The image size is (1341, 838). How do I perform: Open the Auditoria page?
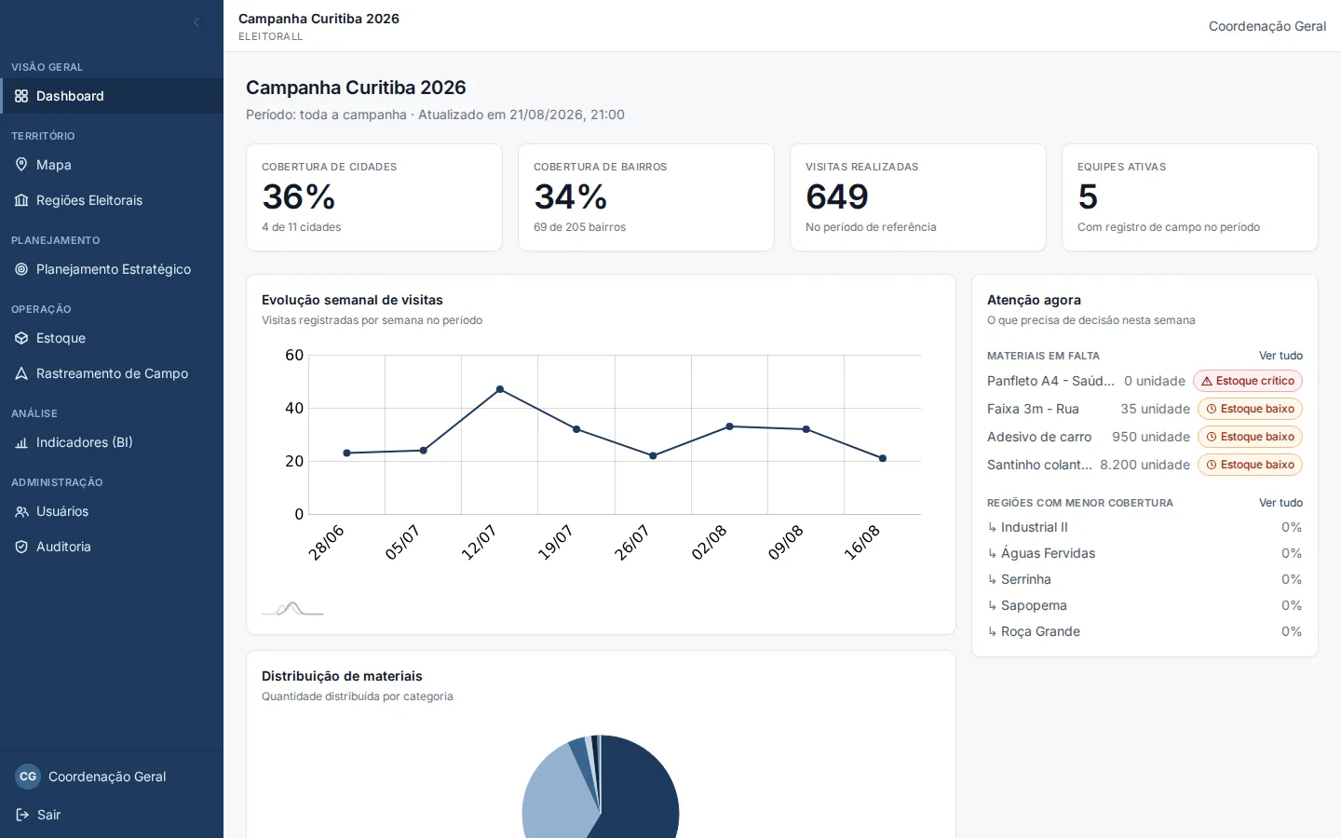click(112, 547)
